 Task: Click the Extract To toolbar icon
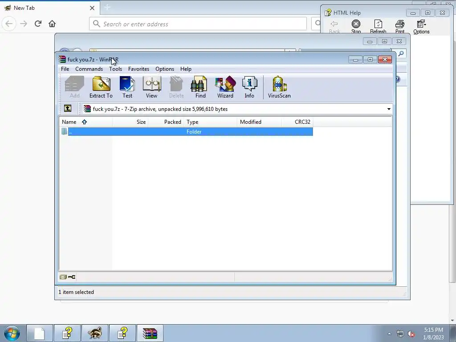101,87
